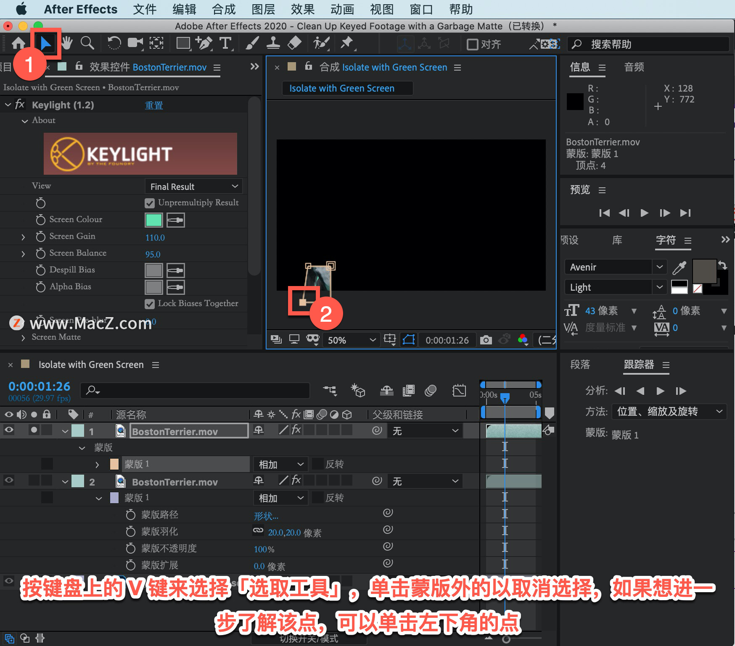Enable motion blur icon in timeline
The image size is (735, 646).
(x=431, y=391)
